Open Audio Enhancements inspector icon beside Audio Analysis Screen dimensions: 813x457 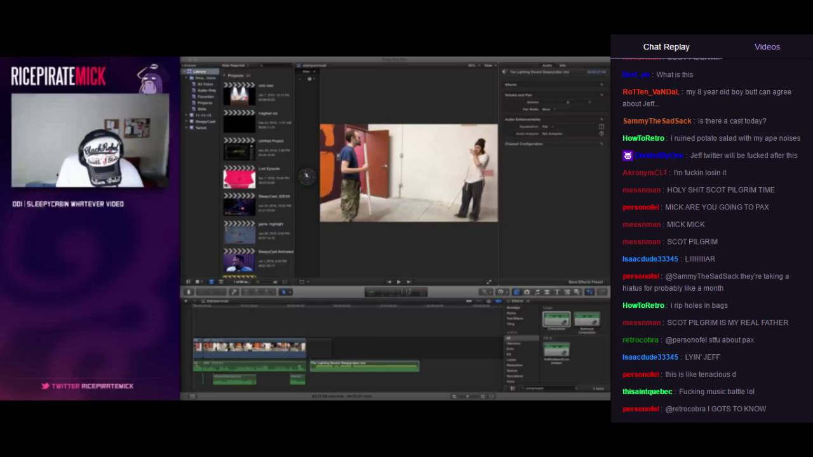click(601, 133)
